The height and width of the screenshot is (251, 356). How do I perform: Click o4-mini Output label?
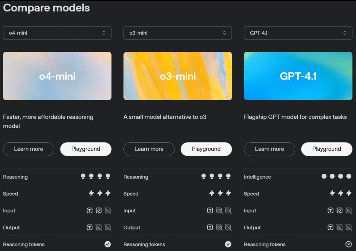click(x=11, y=228)
